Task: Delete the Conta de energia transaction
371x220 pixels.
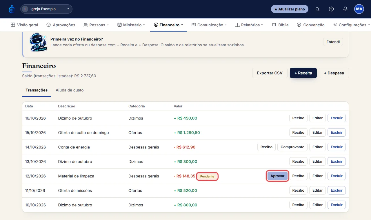Action: pos(337,147)
